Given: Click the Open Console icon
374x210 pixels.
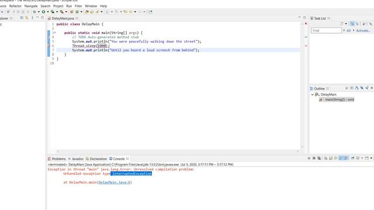Looking at the screenshot, I should point(367,158).
